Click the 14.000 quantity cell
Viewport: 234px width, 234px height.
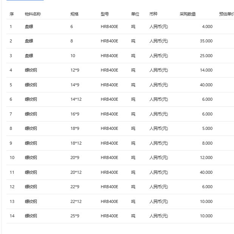coord(206,70)
